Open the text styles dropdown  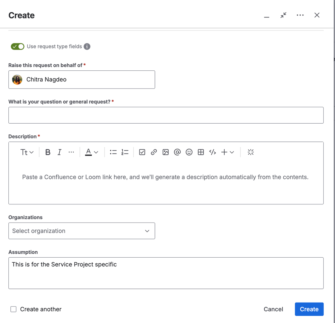(x=27, y=152)
